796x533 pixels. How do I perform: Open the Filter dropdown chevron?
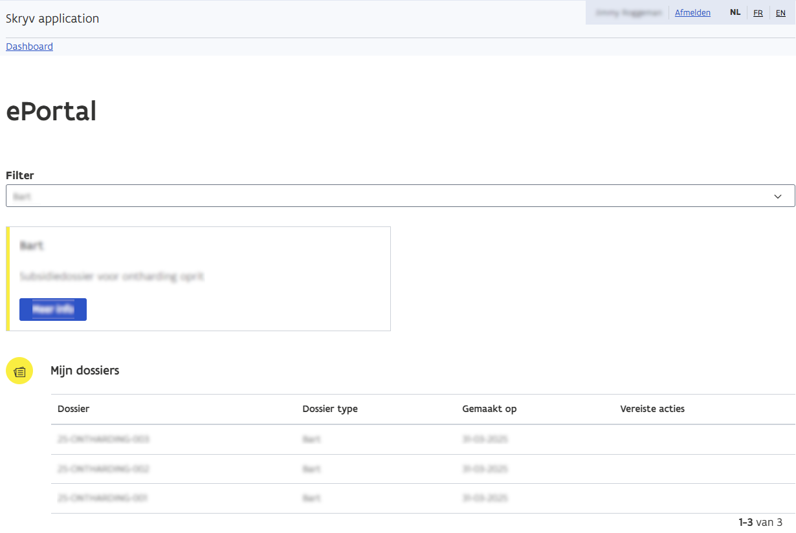(x=777, y=196)
